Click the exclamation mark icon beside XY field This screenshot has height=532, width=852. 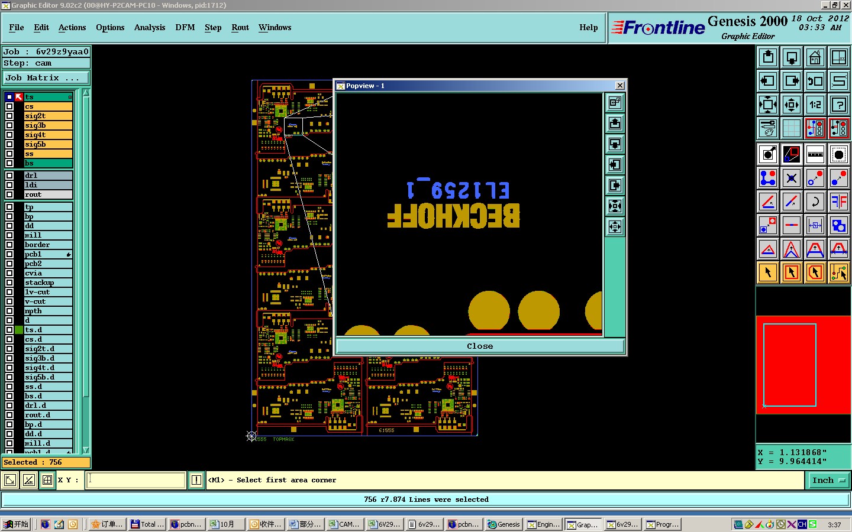[x=196, y=480]
